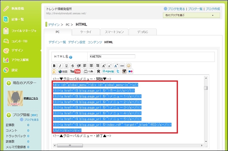Image resolution: width=228 pixels, height=151 pixels.
Task: Insert Instagram camera icon
Action: click(x=124, y=71)
